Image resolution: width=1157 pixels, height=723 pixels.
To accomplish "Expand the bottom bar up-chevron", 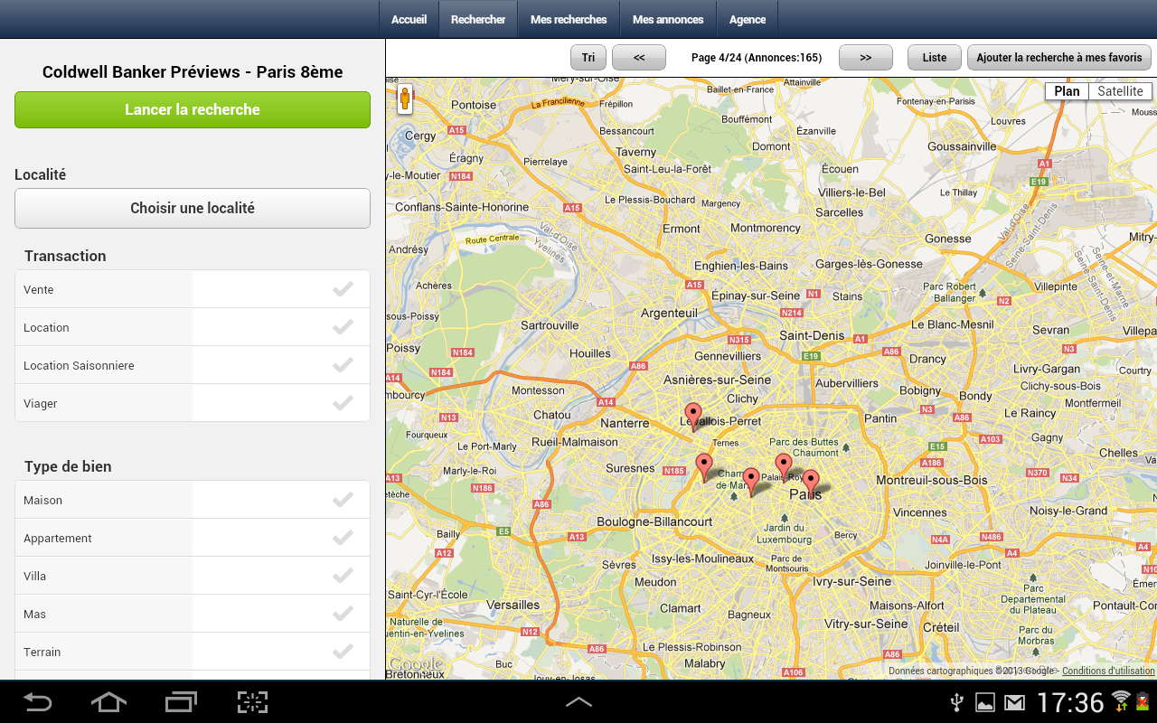I will click(x=578, y=702).
